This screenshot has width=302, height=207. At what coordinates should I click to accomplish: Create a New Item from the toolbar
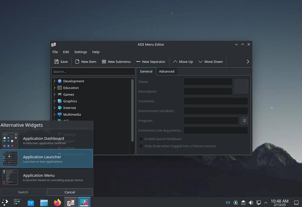point(86,62)
